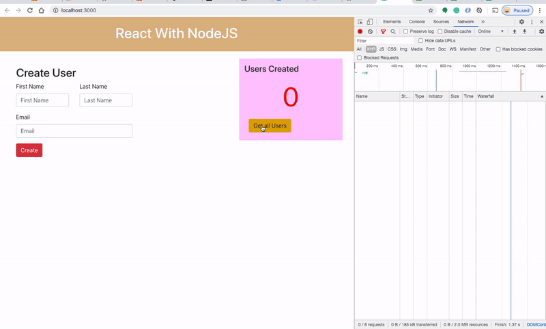Click the blue feather extension icon
The image size is (546, 329).
tap(468, 10)
